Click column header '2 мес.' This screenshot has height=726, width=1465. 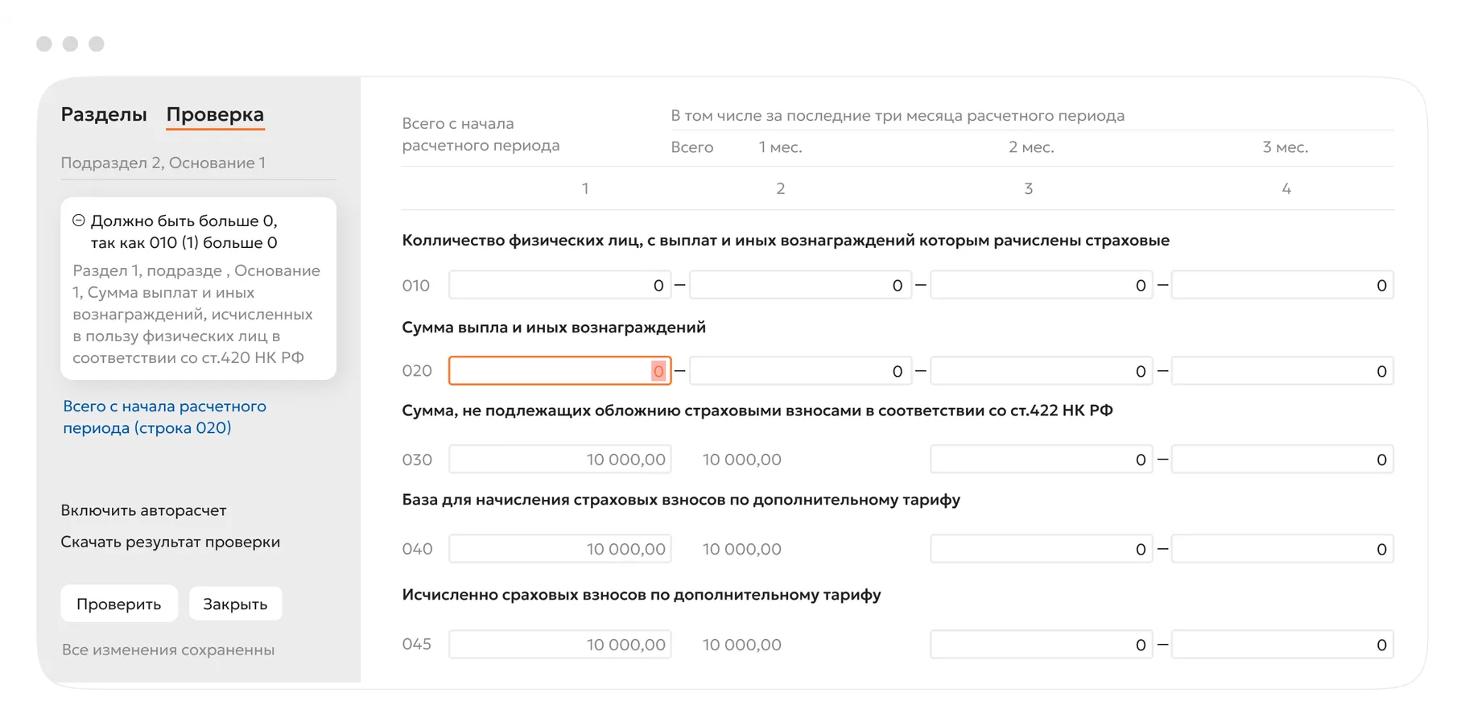click(1031, 147)
